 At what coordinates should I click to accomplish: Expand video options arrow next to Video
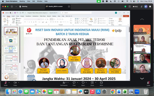click(x=19, y=83)
